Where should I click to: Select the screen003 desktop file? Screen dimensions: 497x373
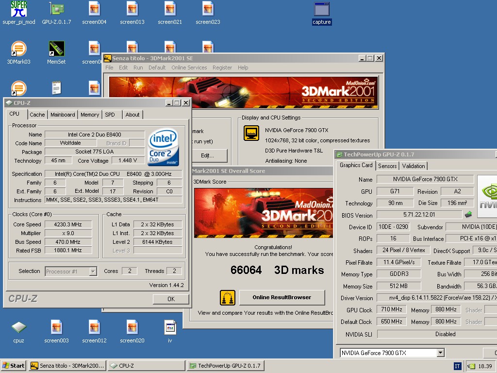[56, 332]
